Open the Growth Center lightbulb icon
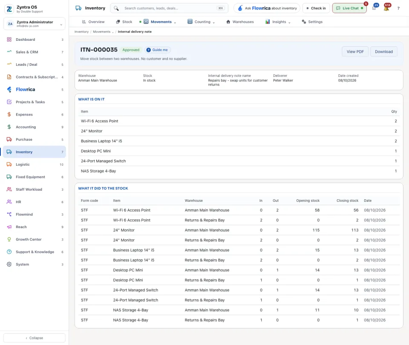Screen dimensions: 409x345 [x=9, y=239]
